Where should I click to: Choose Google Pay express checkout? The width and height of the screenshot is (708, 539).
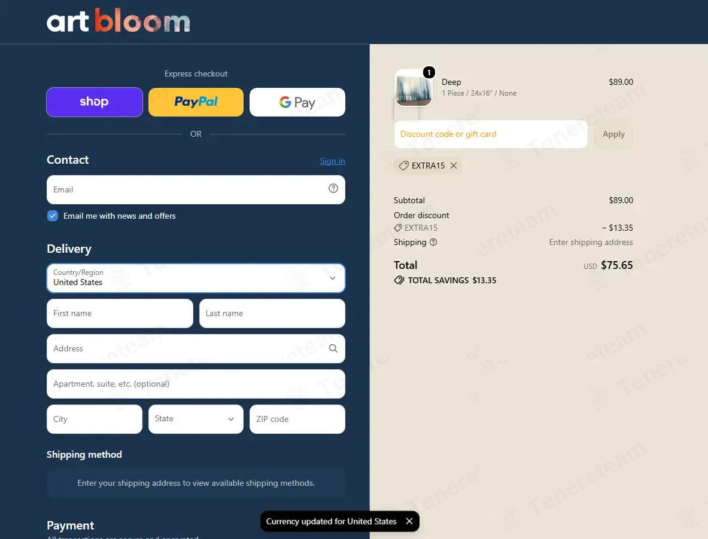(x=297, y=102)
